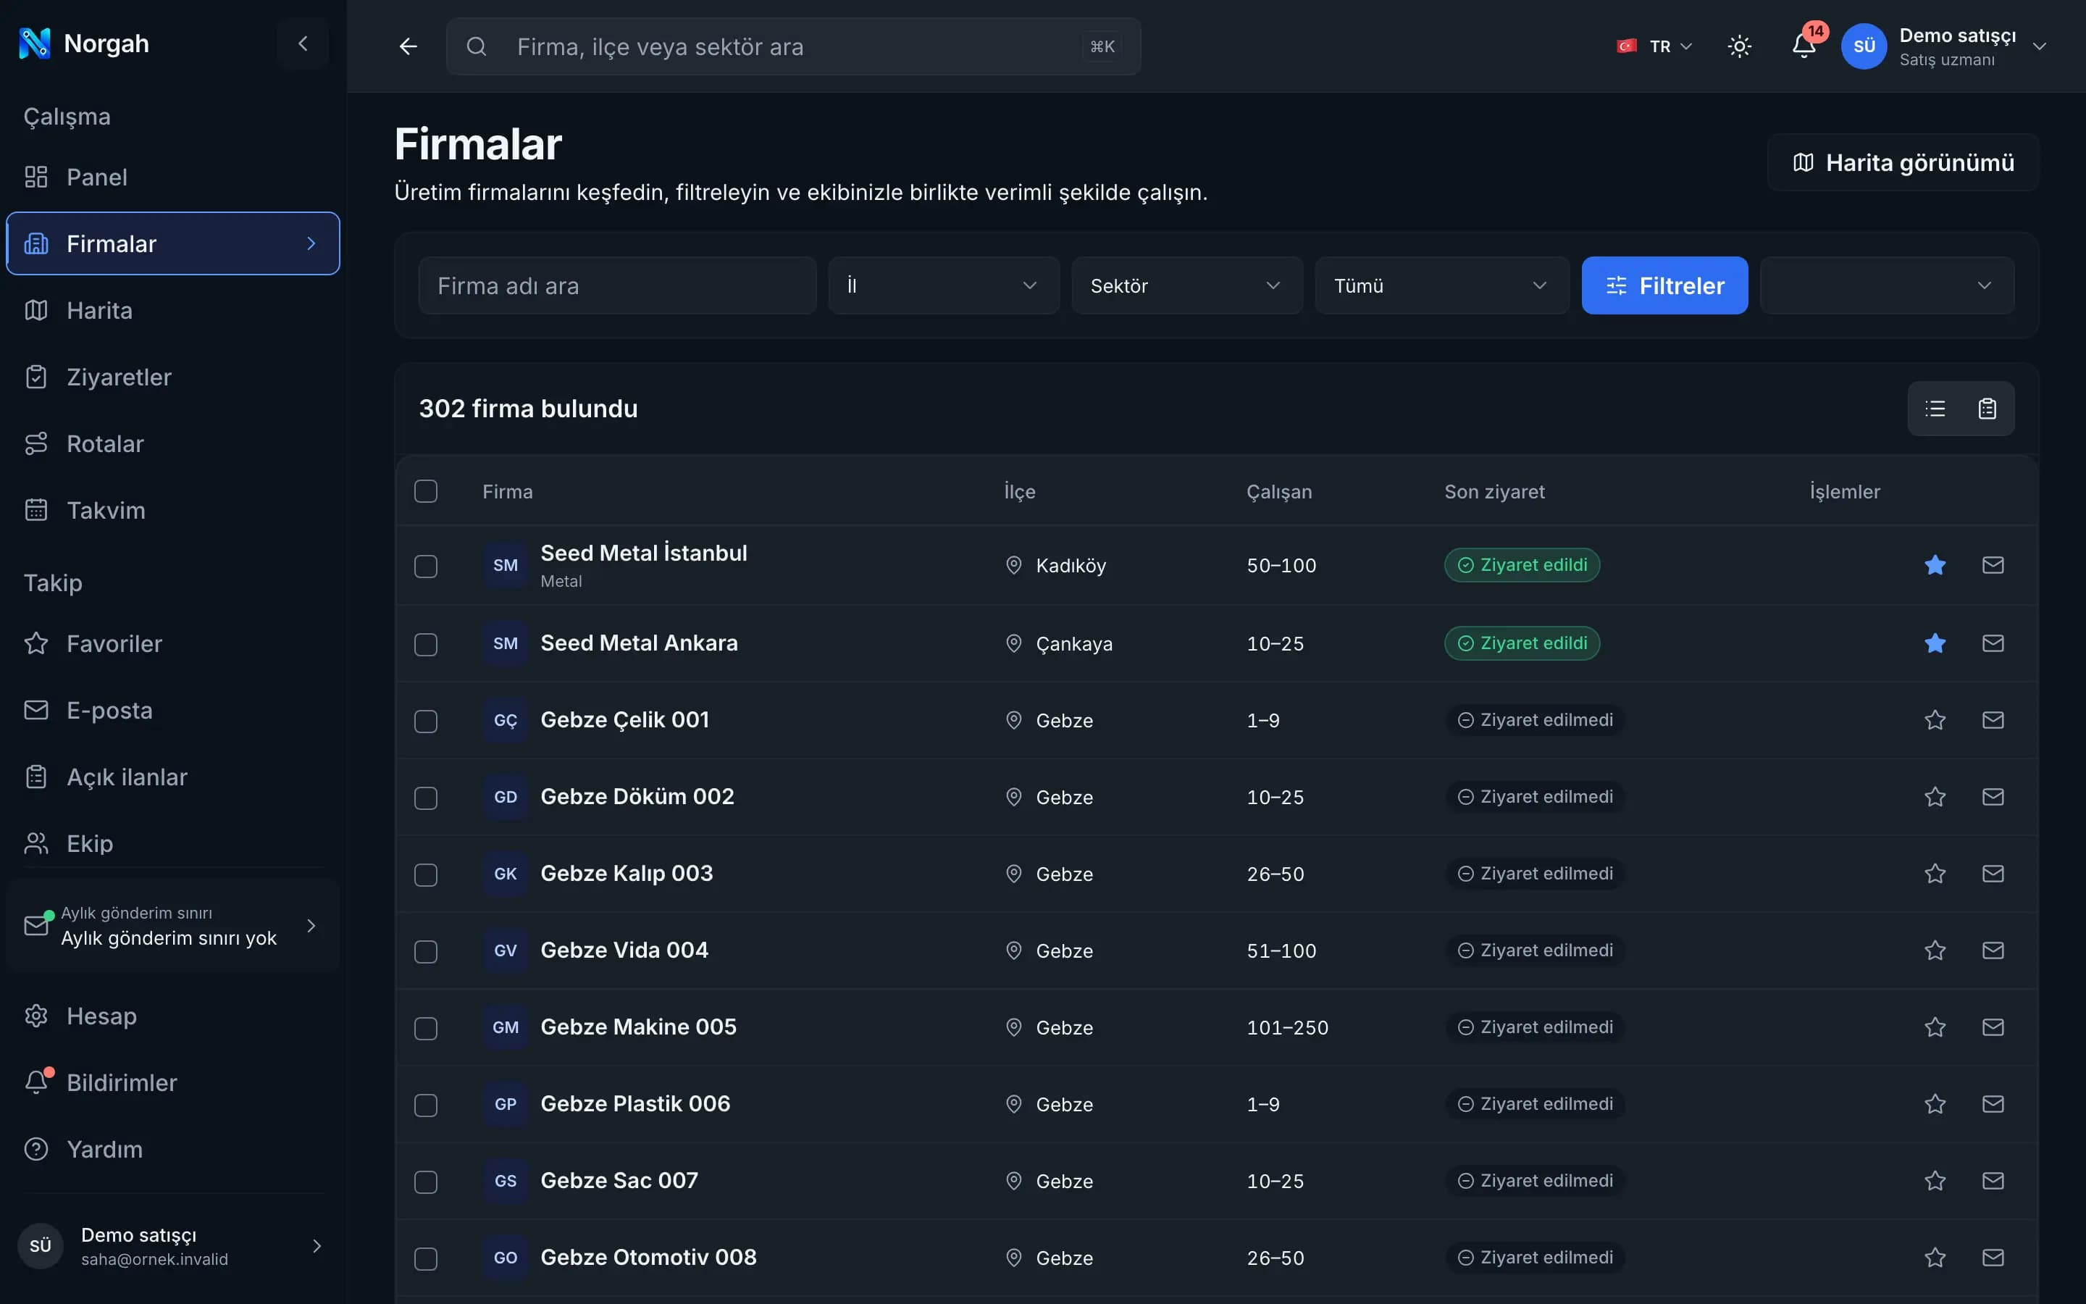Select Gebze Makine 005 checkbox

pyautogui.click(x=426, y=1028)
